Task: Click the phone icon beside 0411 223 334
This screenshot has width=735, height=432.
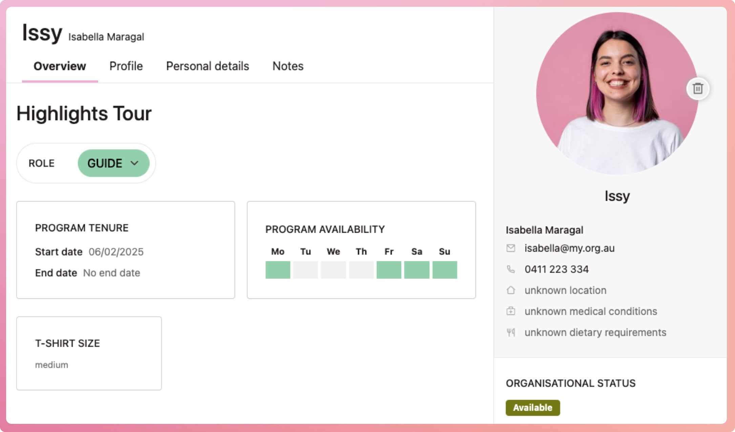Action: (x=511, y=269)
